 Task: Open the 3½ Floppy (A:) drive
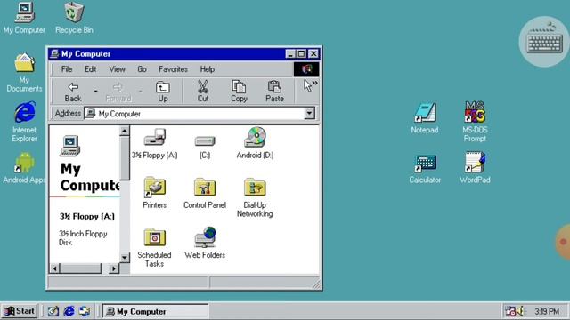tap(155, 143)
